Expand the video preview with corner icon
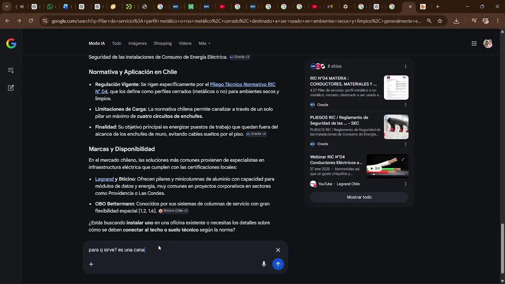The image size is (505, 284). [403, 160]
